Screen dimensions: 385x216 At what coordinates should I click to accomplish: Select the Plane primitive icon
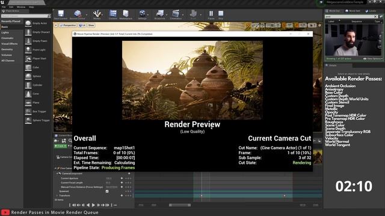click(28, 103)
